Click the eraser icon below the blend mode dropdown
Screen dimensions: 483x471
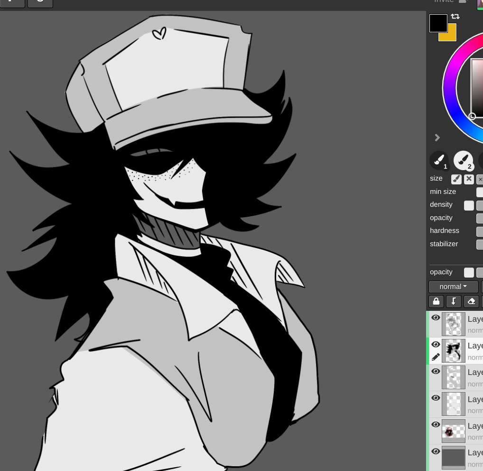pyautogui.click(x=471, y=301)
